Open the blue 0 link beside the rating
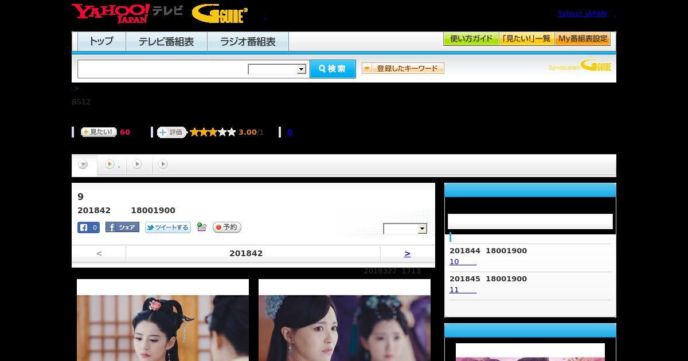Screen dimensions: 688x361 point(290,132)
